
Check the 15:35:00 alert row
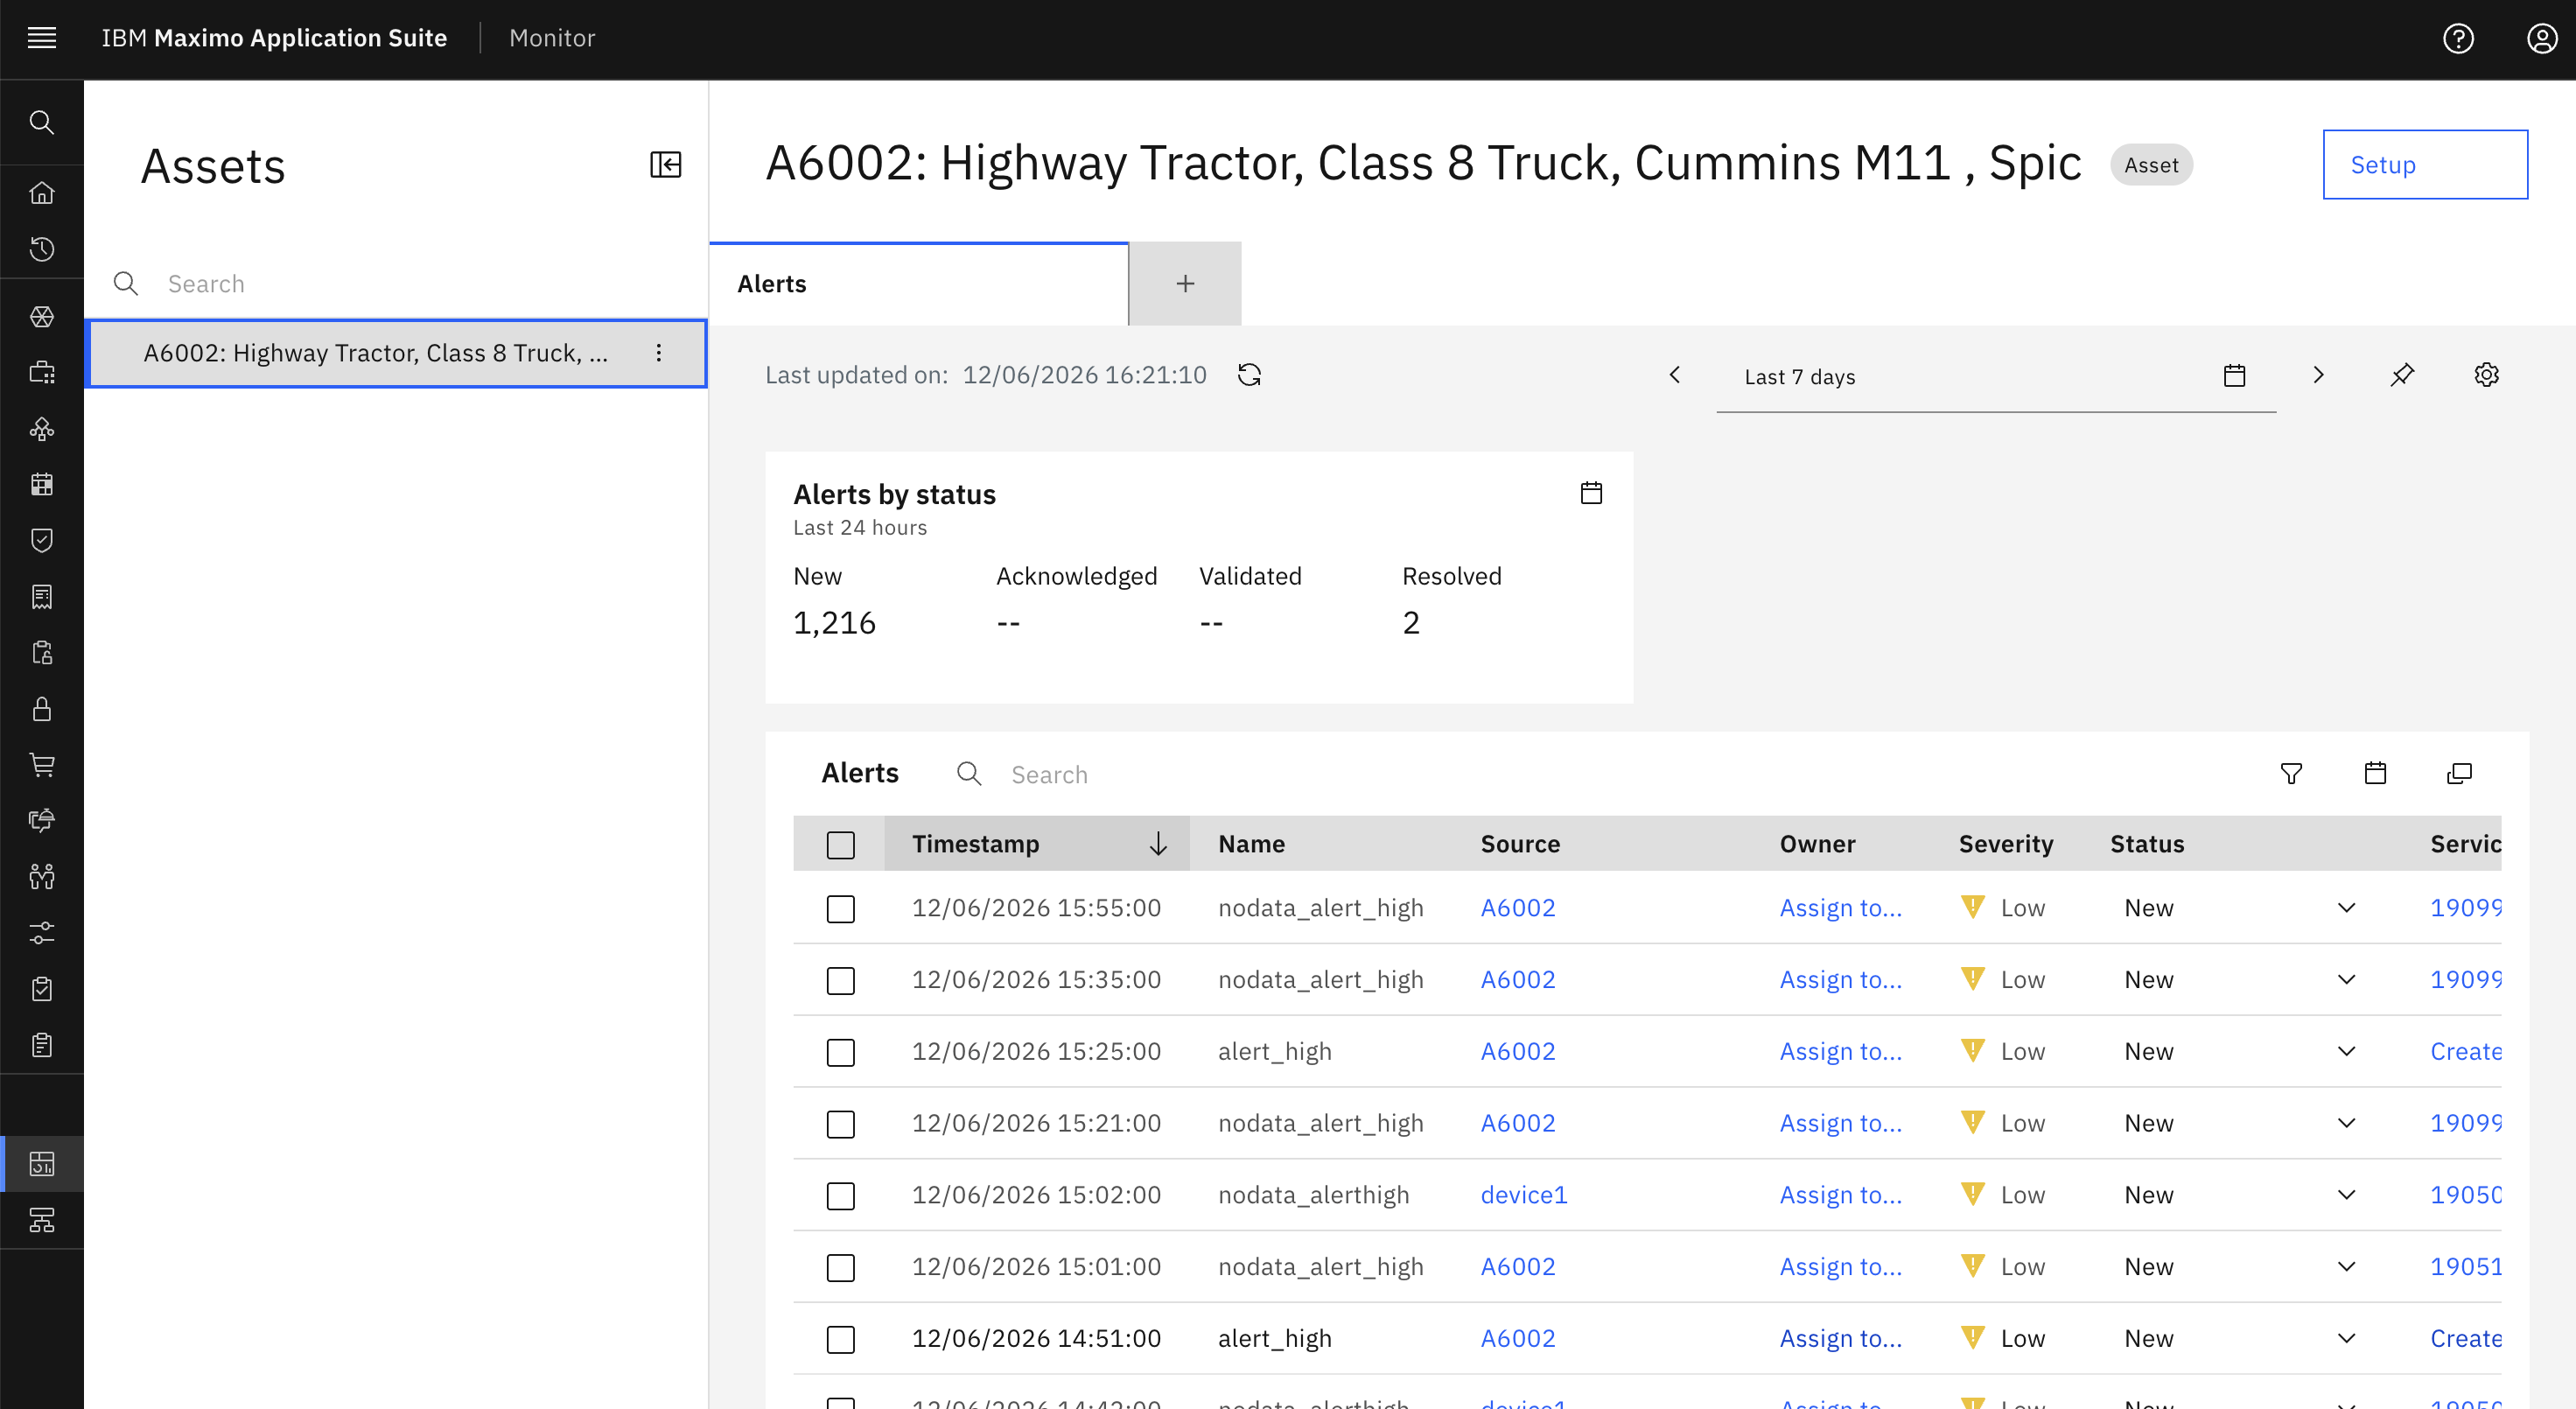click(x=841, y=981)
